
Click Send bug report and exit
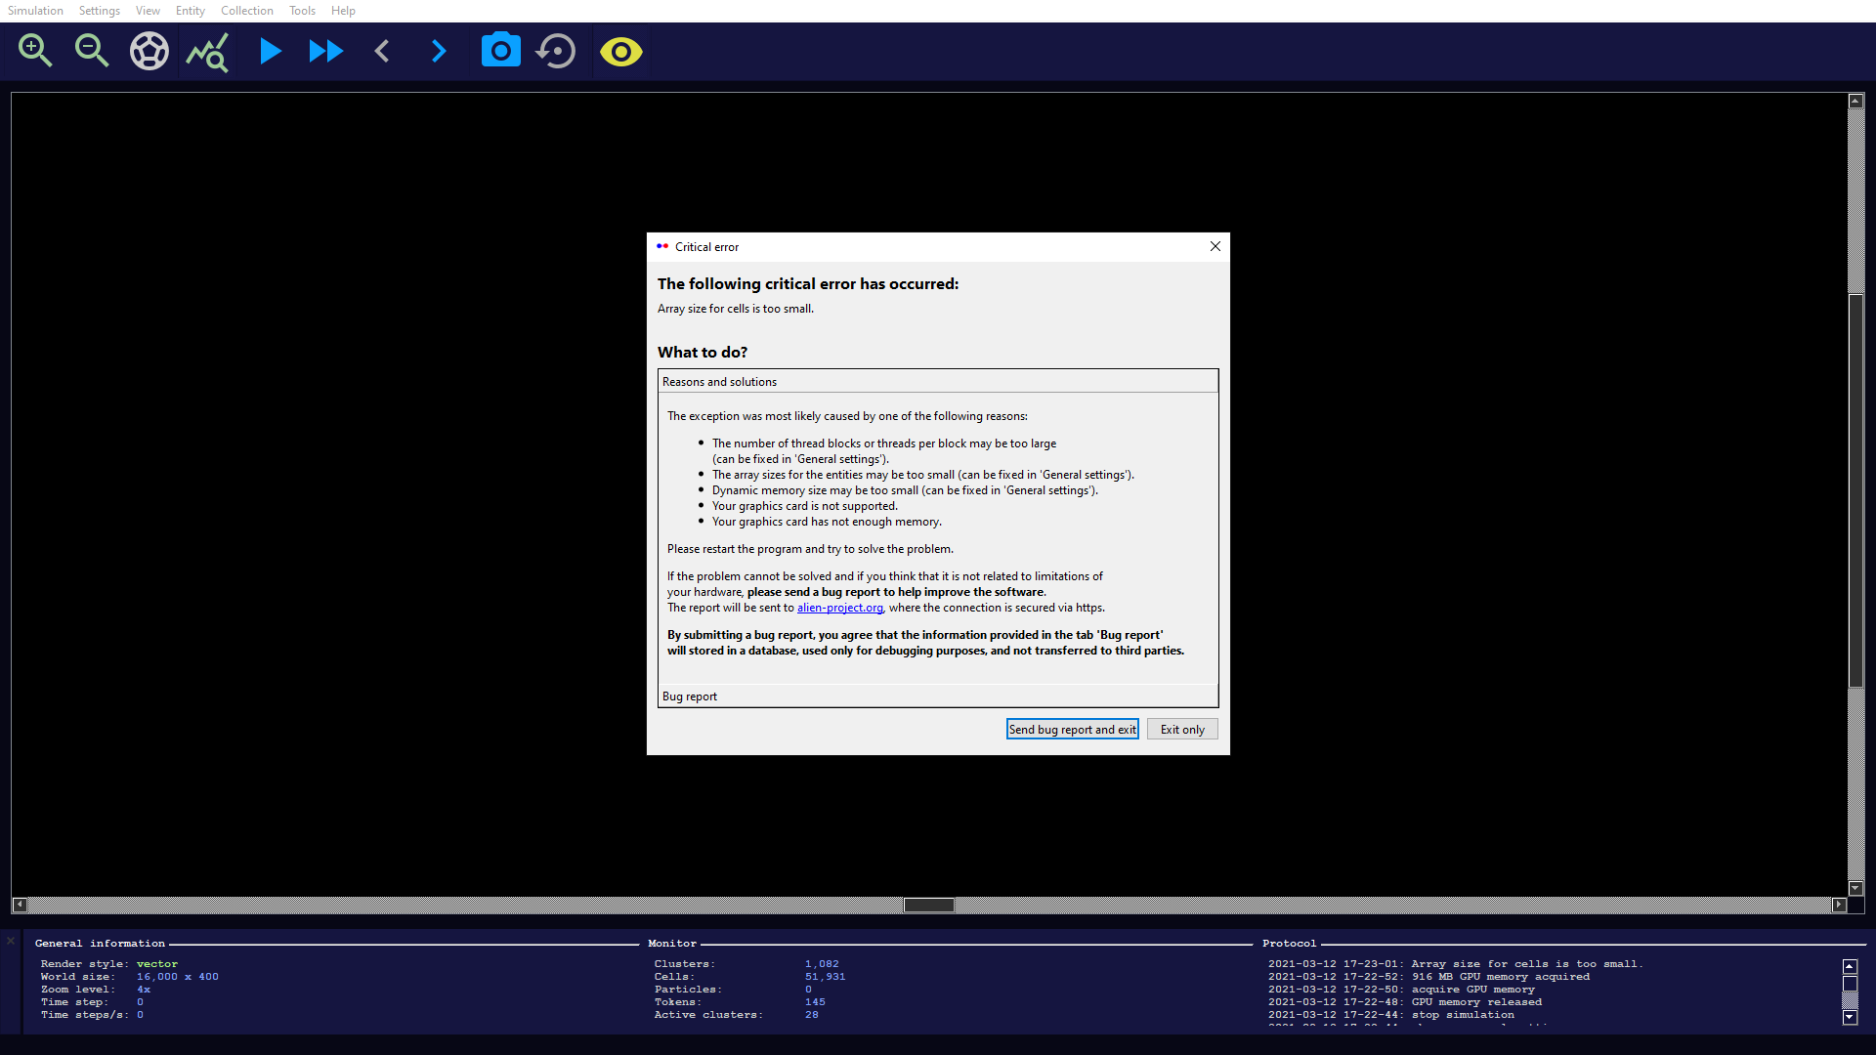pyautogui.click(x=1072, y=730)
